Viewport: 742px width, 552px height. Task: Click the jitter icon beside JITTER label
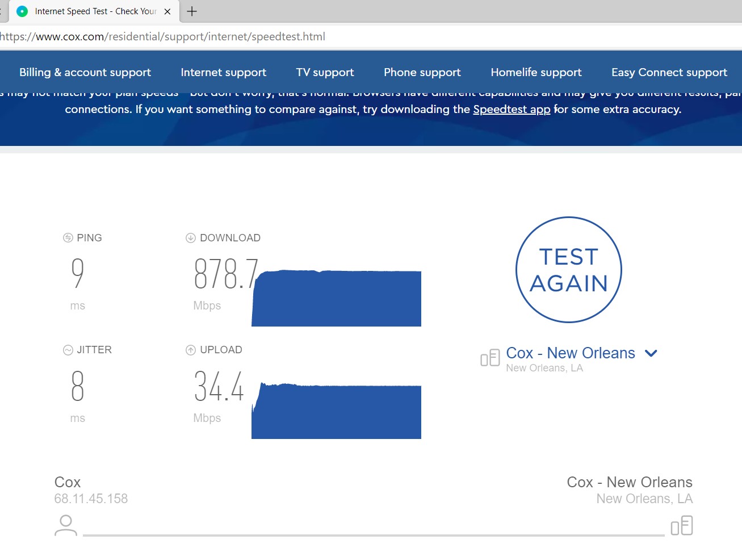[x=68, y=350]
